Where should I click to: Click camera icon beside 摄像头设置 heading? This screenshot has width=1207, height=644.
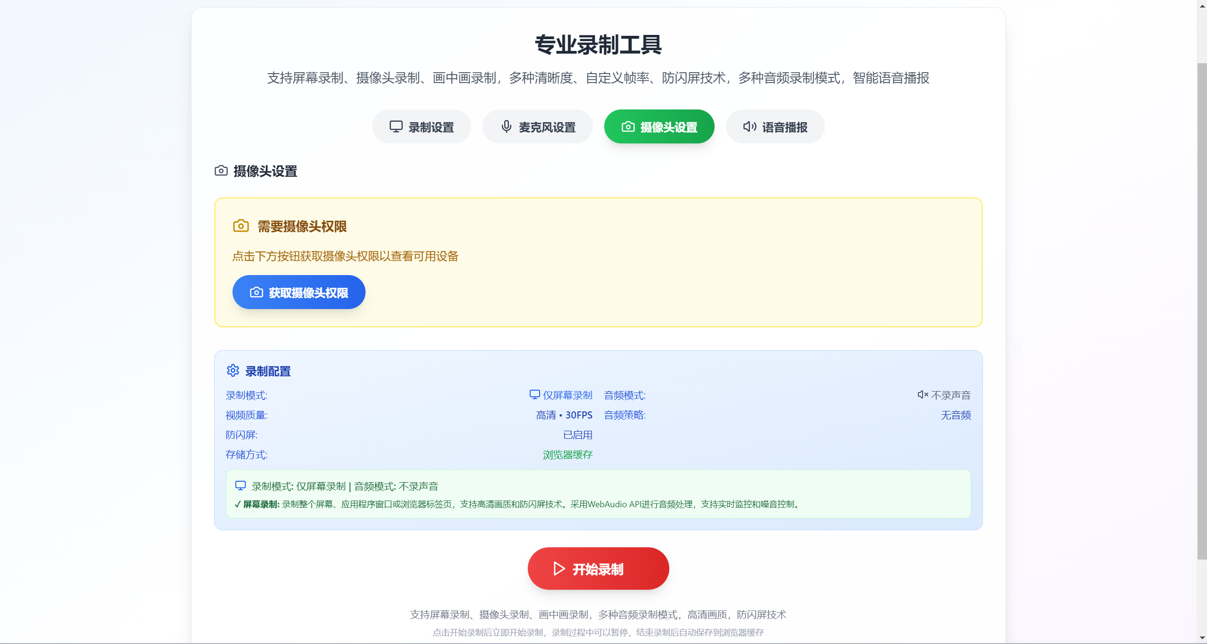pos(221,171)
